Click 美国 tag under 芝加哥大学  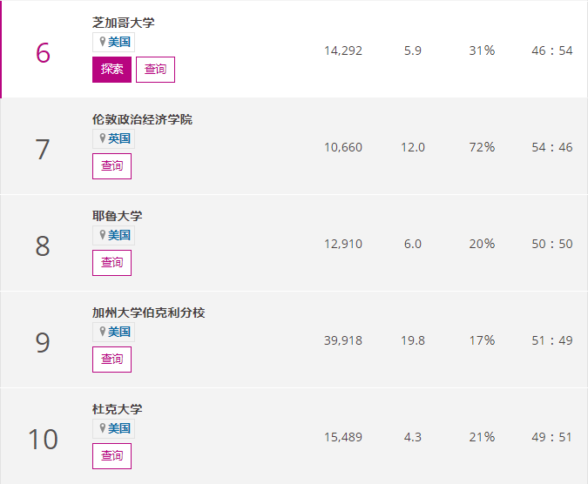tap(119, 42)
